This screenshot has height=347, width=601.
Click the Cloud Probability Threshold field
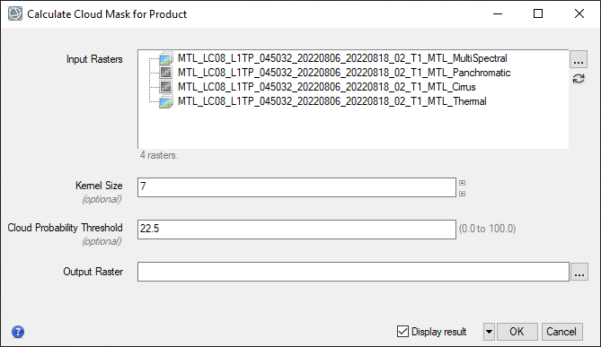pyautogui.click(x=296, y=230)
